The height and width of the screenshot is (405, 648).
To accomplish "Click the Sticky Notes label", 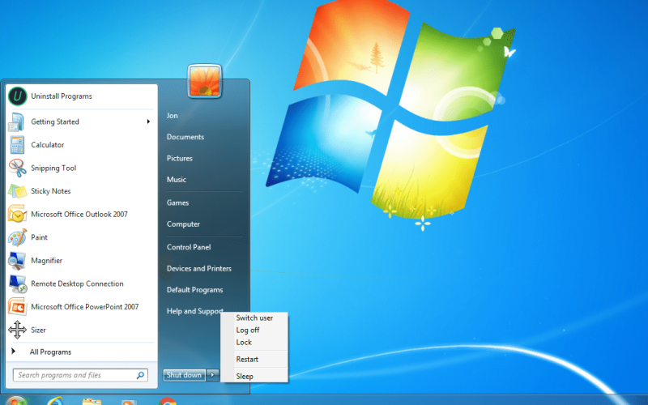I will click(x=51, y=191).
